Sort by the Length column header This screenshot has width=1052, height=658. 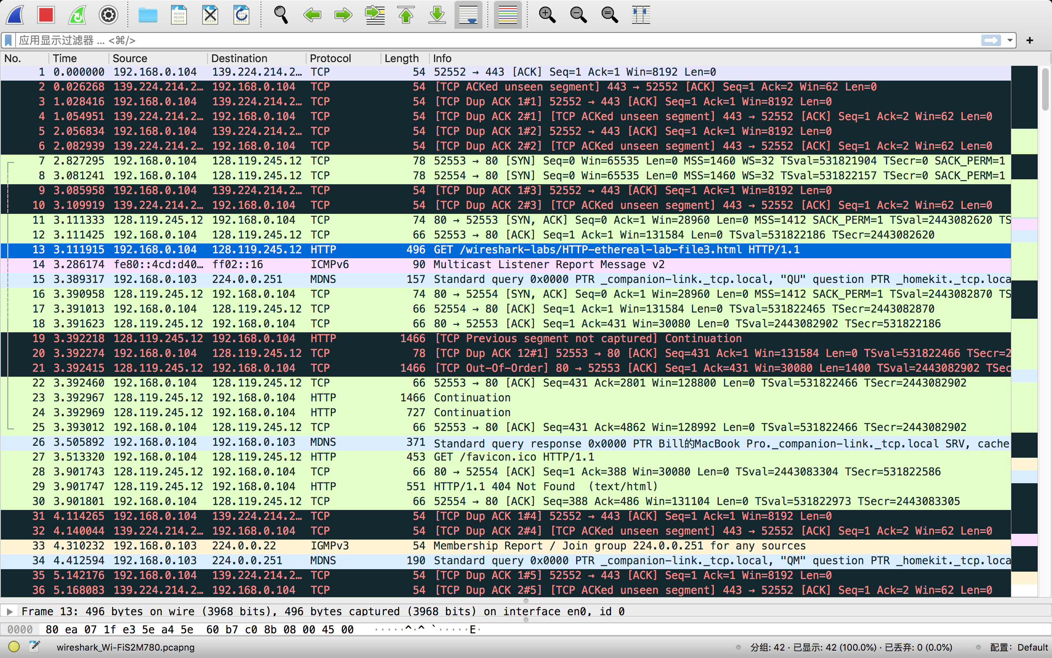(x=405, y=58)
